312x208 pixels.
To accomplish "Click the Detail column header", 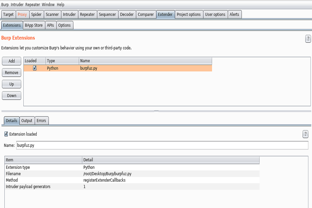I will [171, 160].
